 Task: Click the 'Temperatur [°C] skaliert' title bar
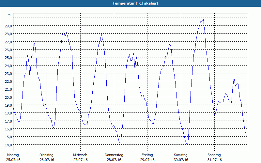point(130,3)
